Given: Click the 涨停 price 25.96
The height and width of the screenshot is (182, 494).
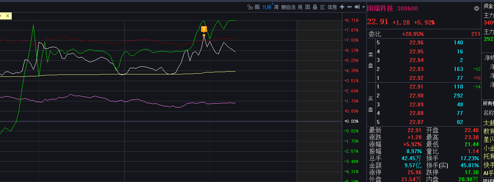Looking at the screenshot, I should coord(415,172).
